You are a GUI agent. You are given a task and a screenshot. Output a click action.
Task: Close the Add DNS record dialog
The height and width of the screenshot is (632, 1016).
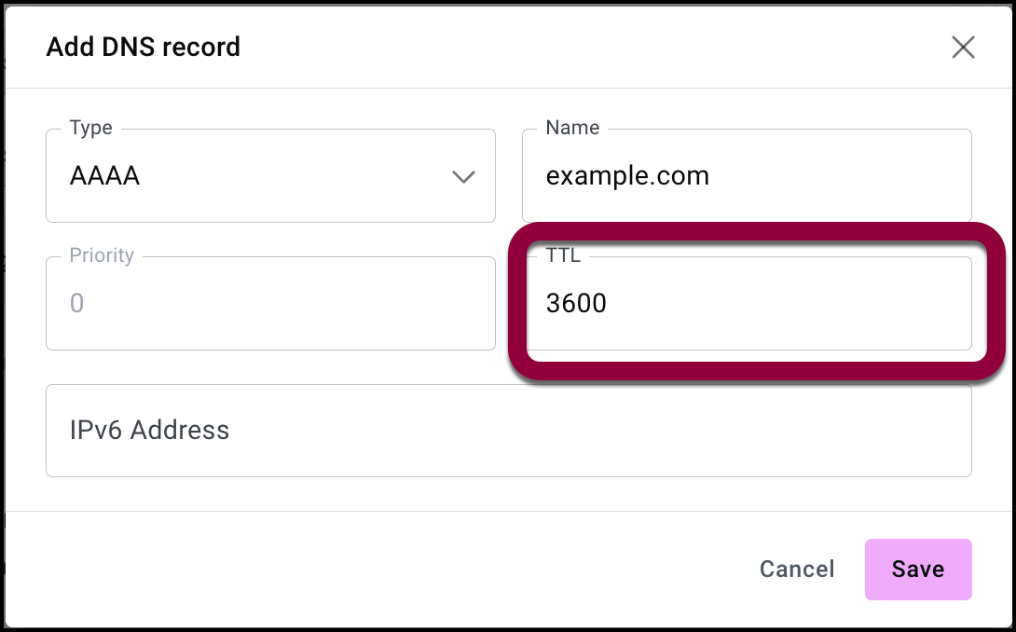(963, 48)
